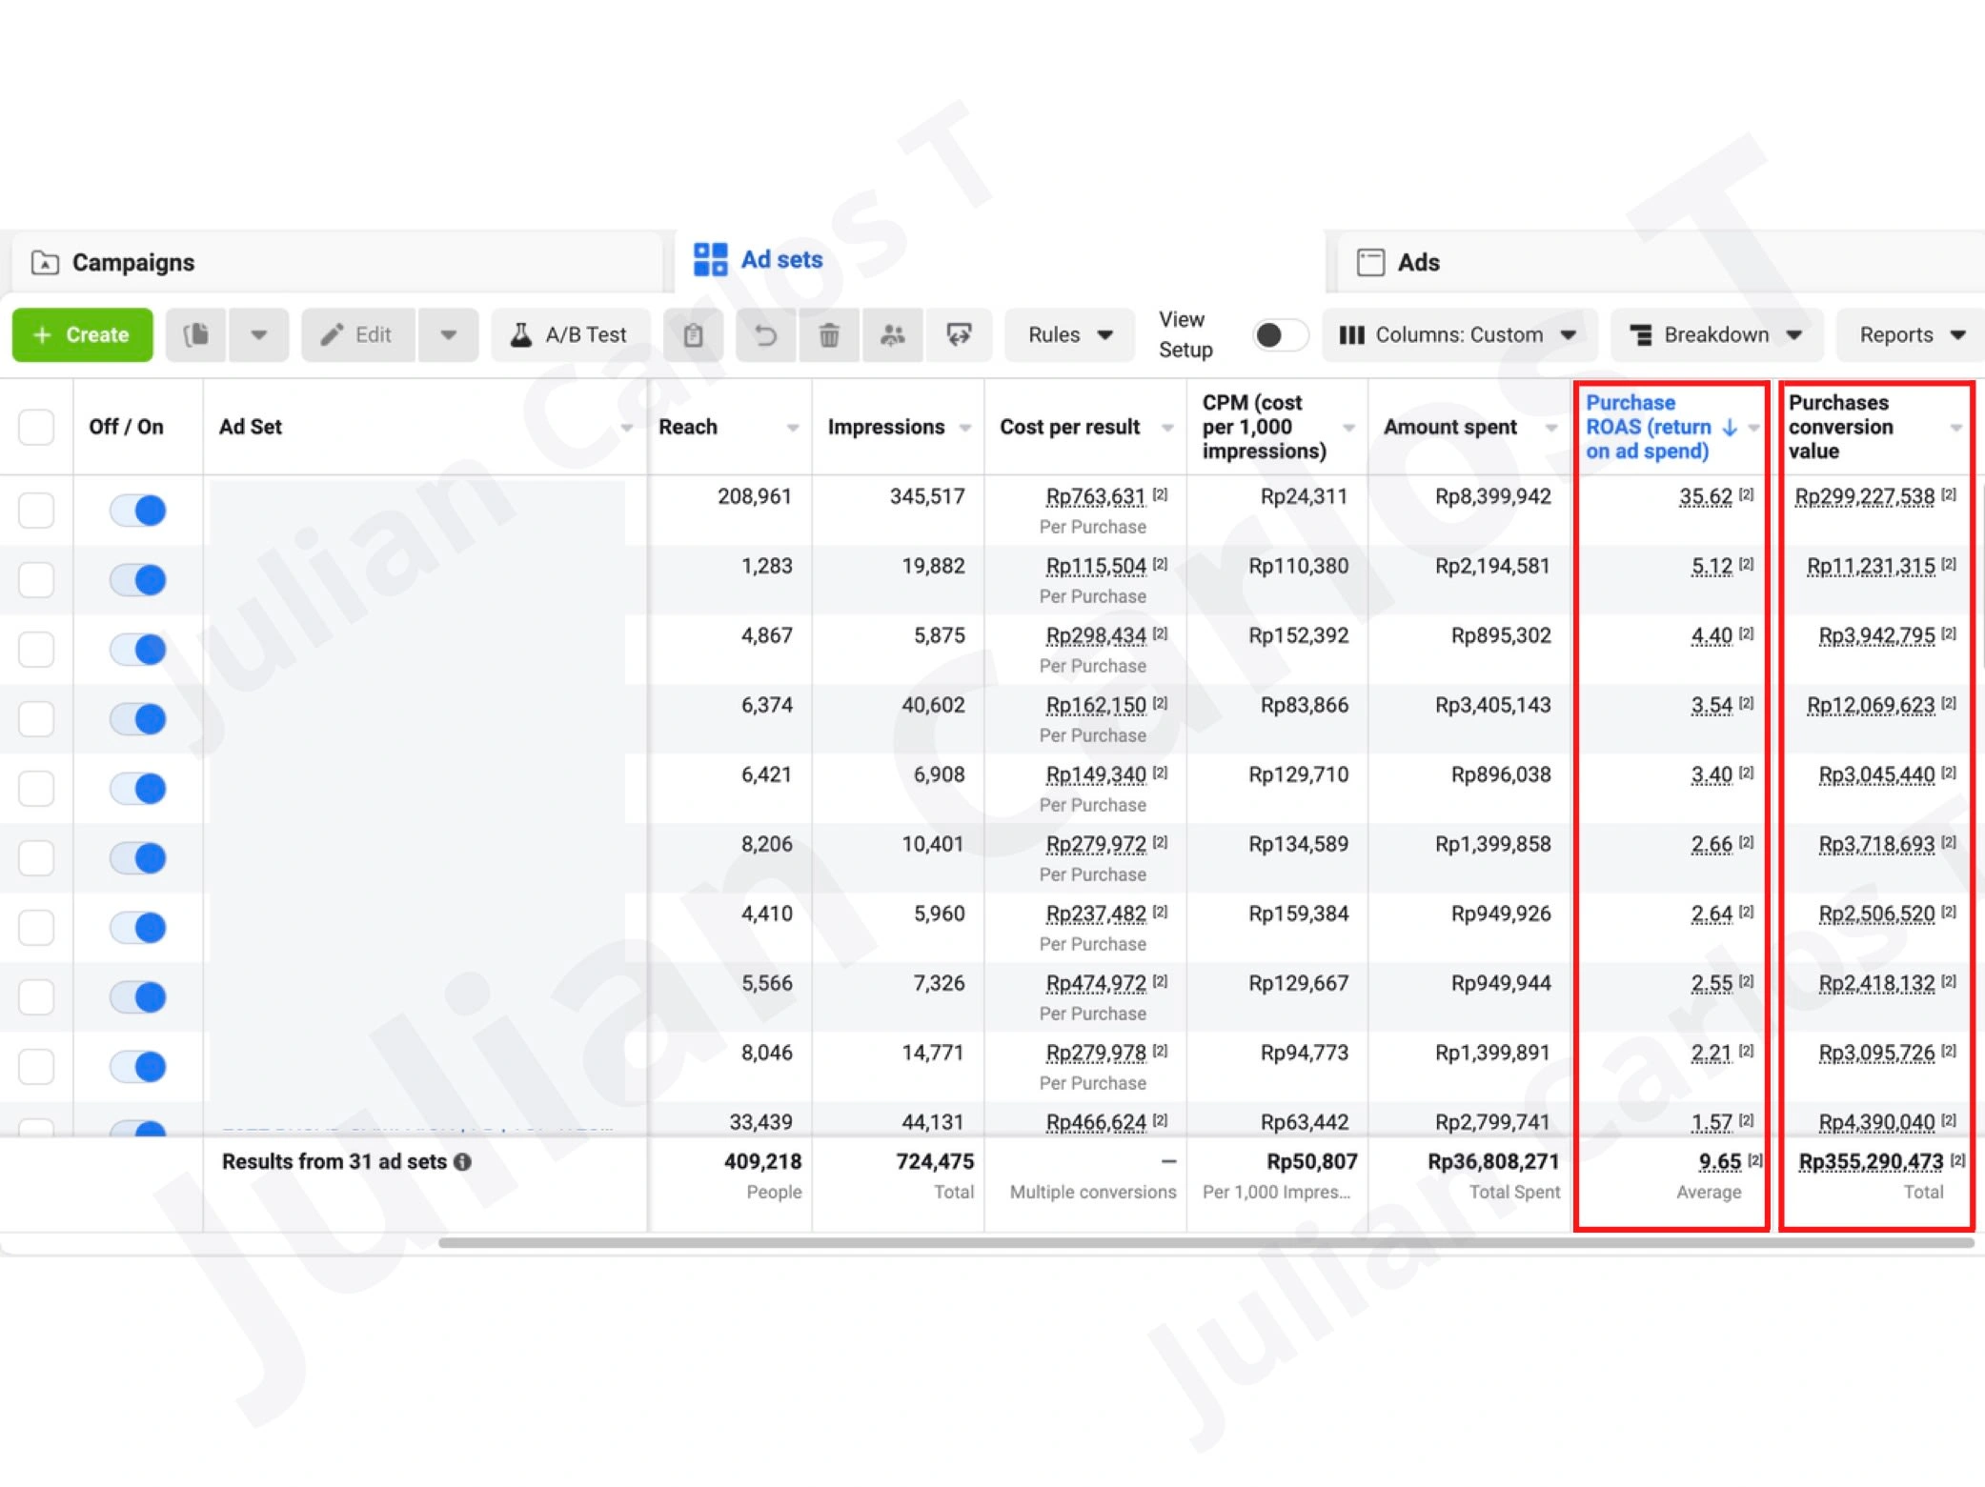Open the Impressions column dropdown arrow

(x=965, y=429)
